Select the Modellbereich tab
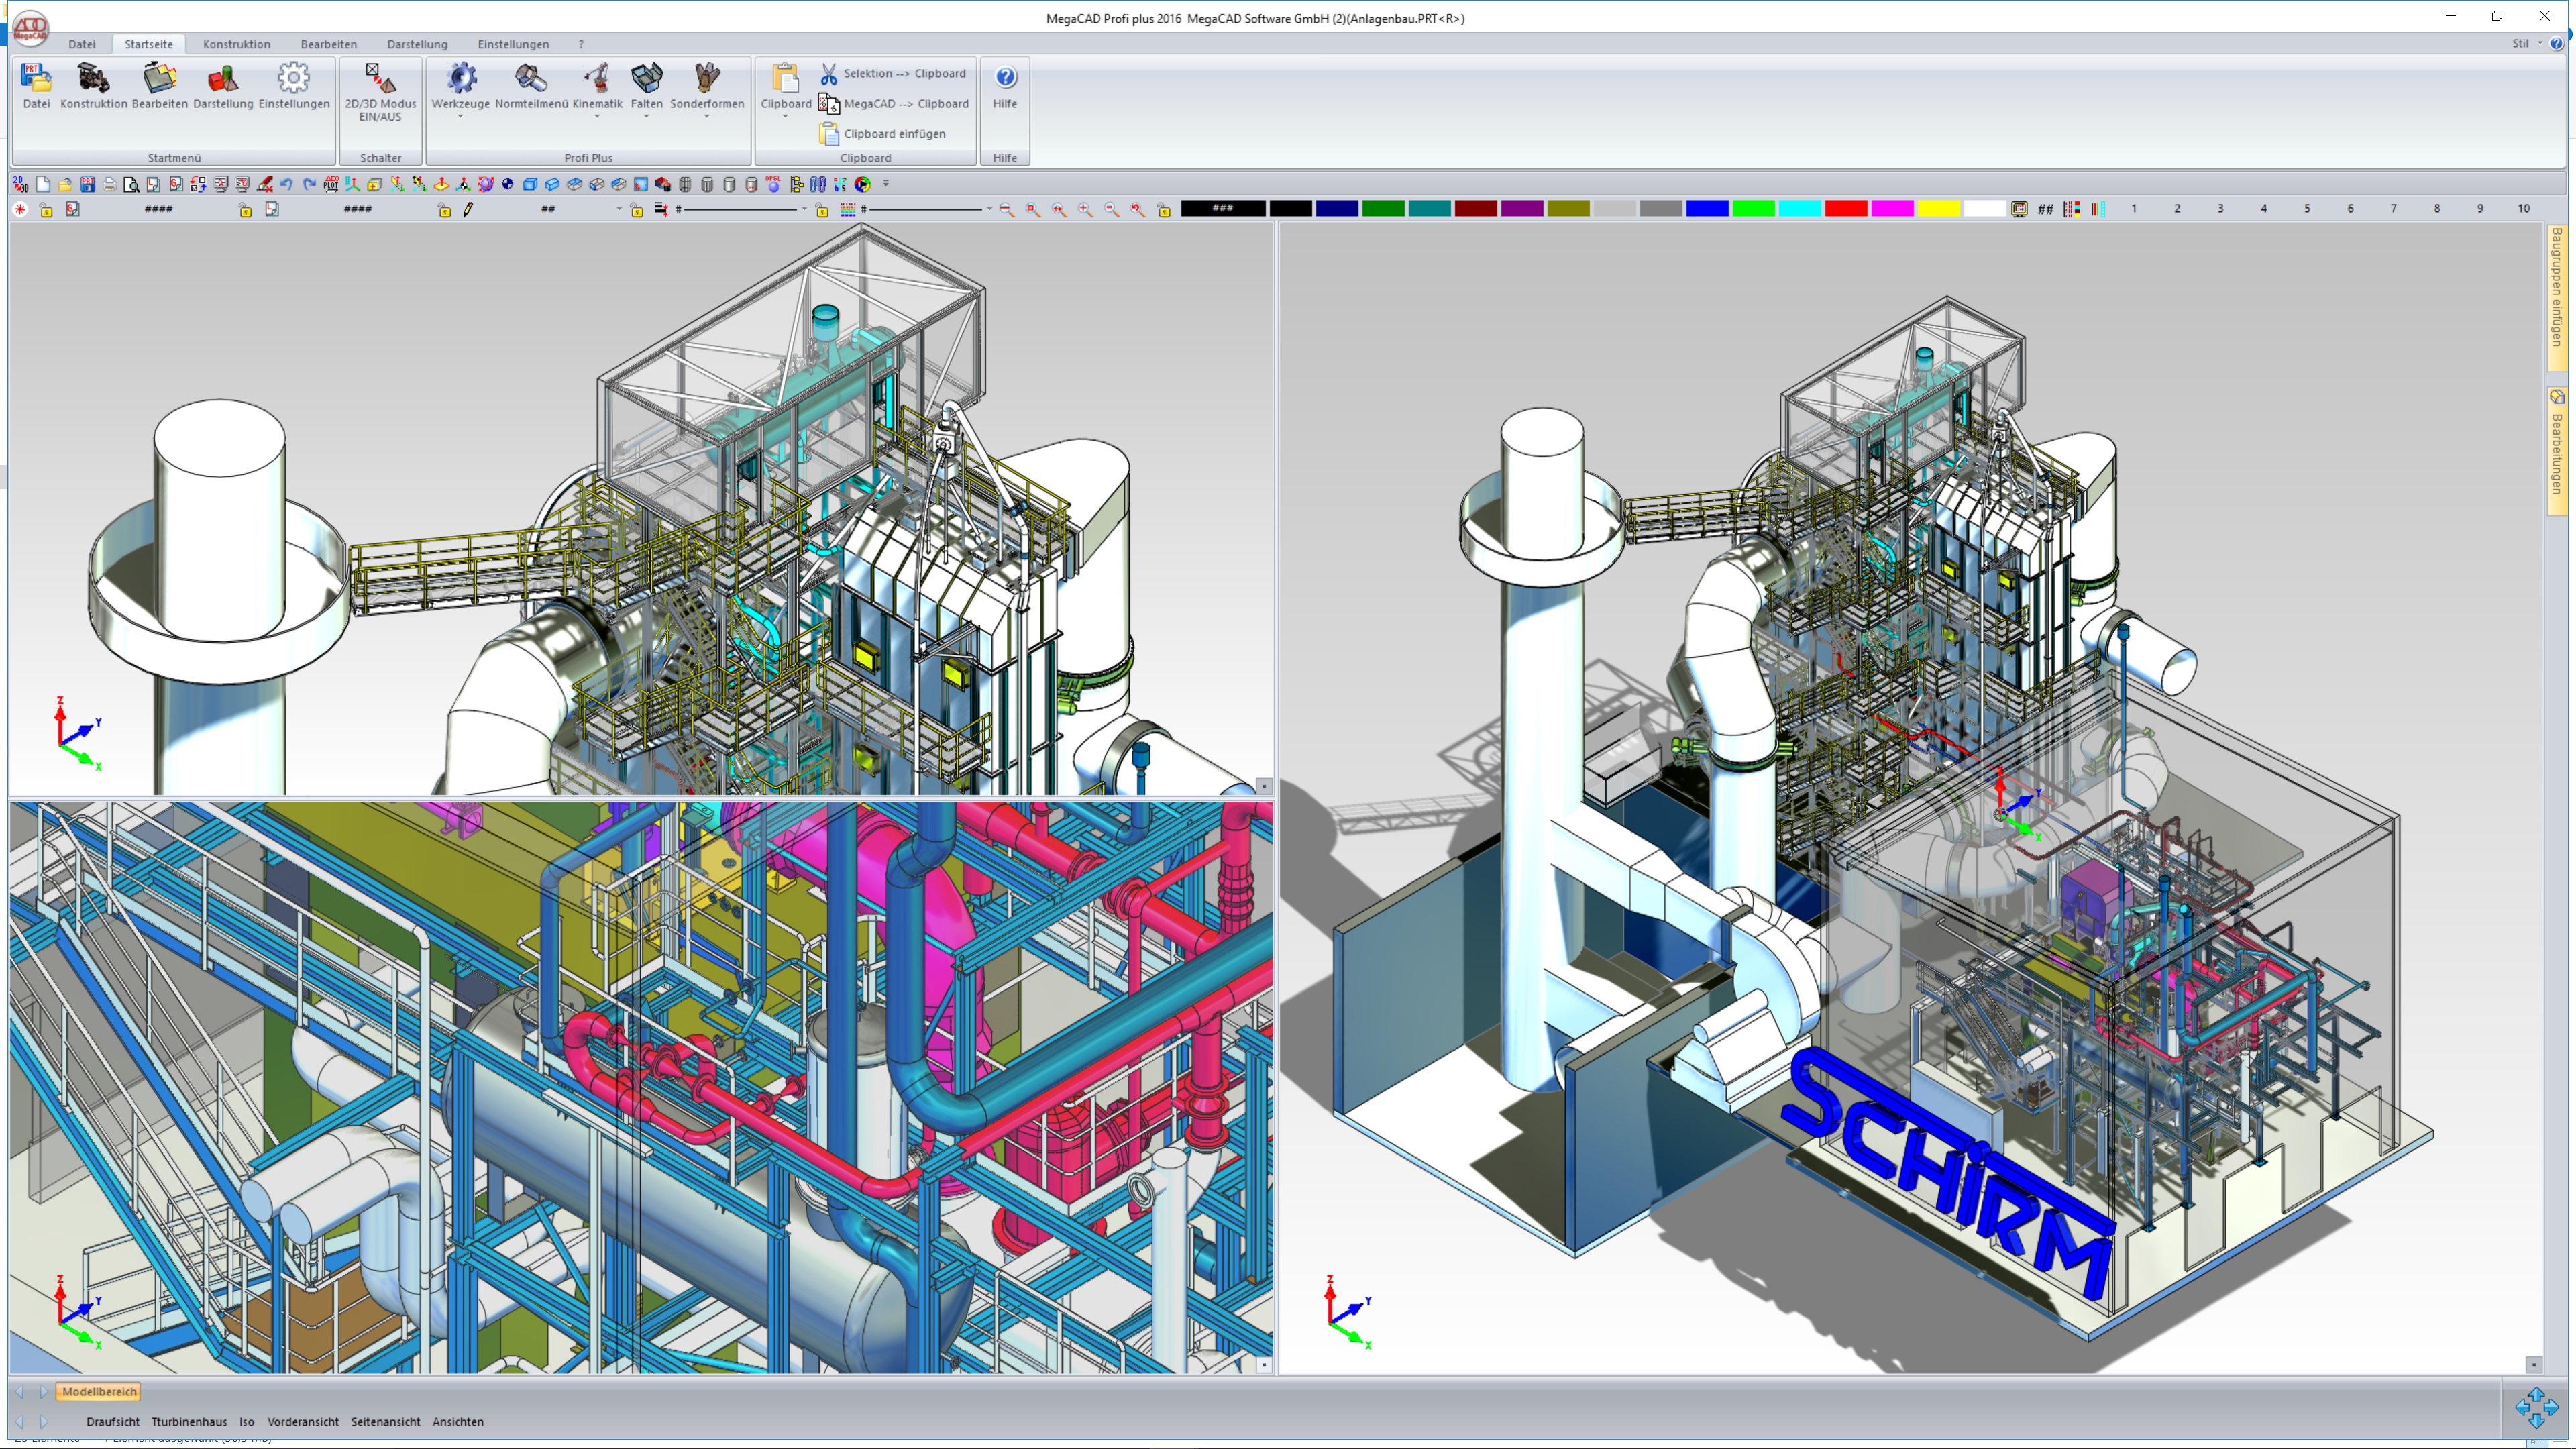This screenshot has height=1449, width=2576. click(x=98, y=1391)
